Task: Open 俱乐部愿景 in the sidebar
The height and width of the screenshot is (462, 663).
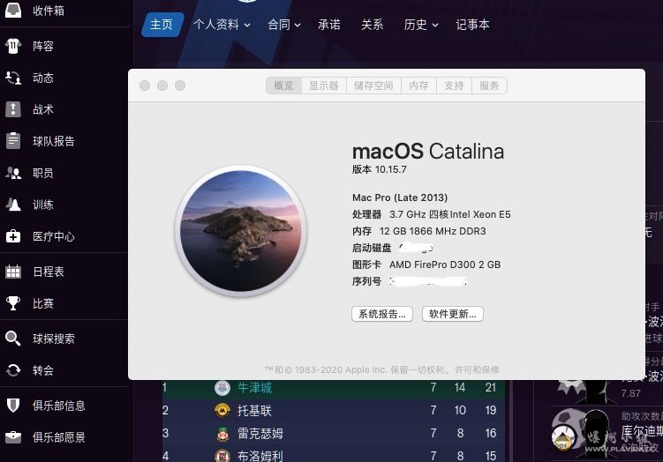Action: [59, 437]
